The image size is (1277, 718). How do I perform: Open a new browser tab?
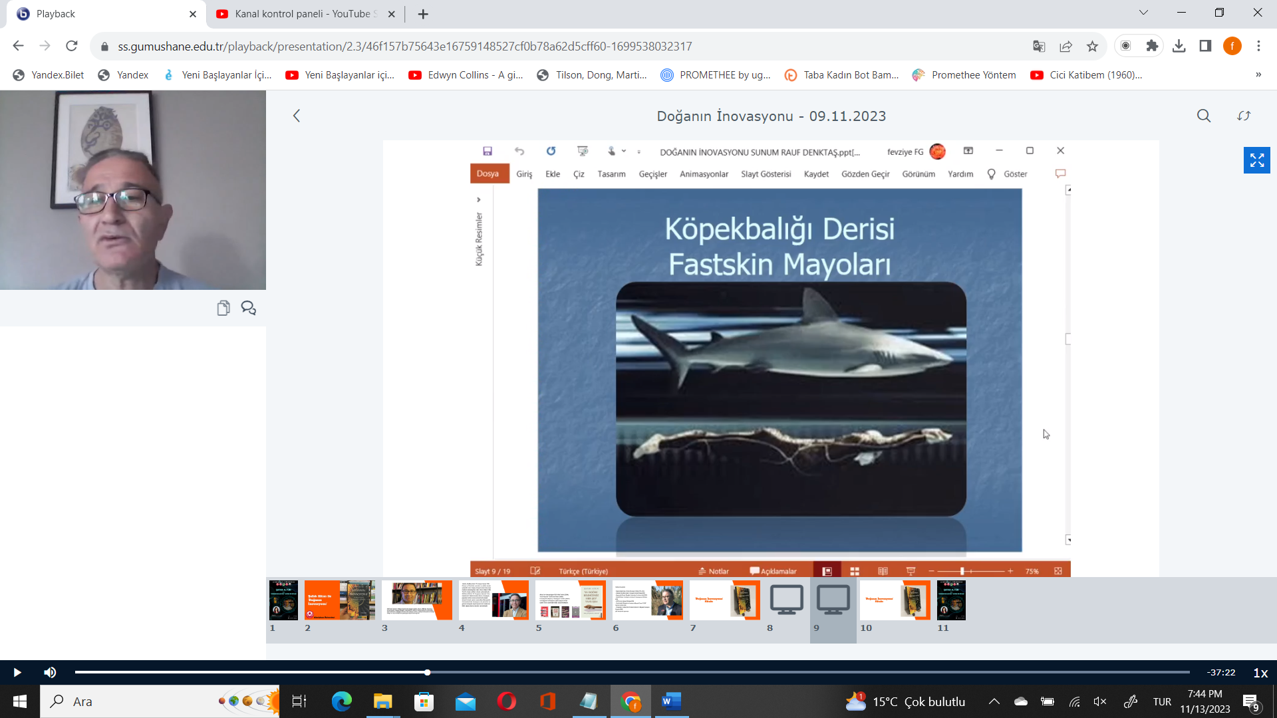click(423, 14)
